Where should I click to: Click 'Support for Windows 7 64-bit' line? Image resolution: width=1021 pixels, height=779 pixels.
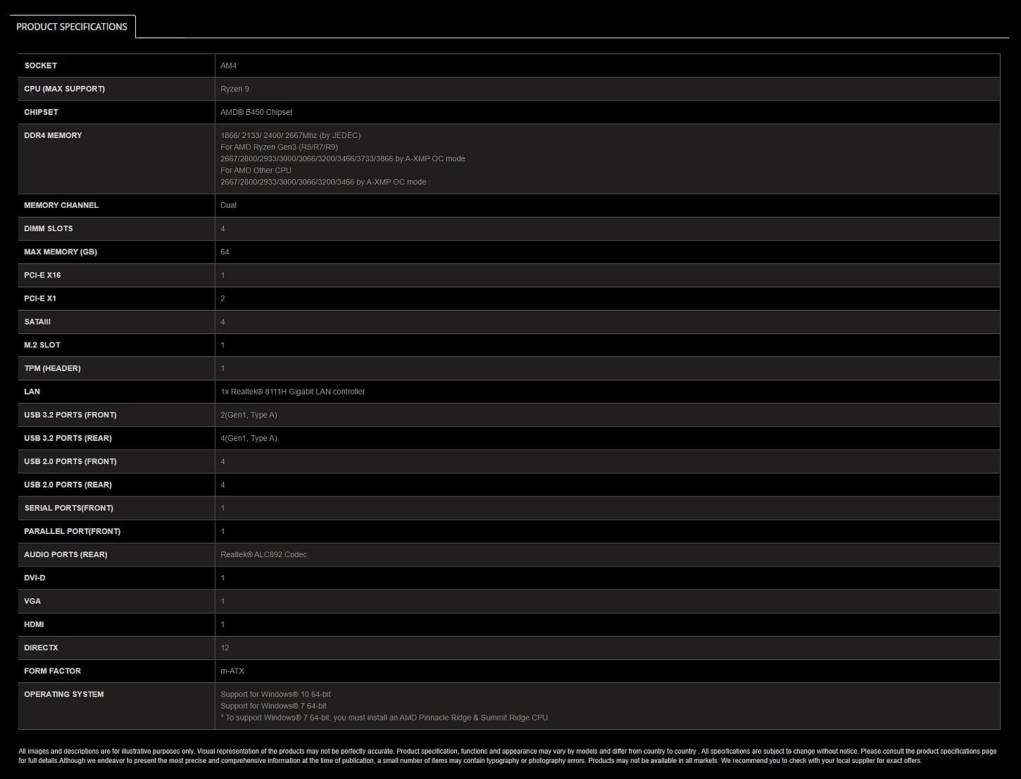pos(273,706)
